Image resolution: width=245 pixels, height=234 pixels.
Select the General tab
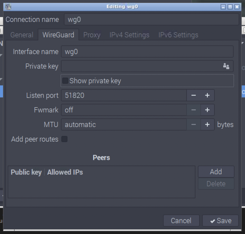21,35
